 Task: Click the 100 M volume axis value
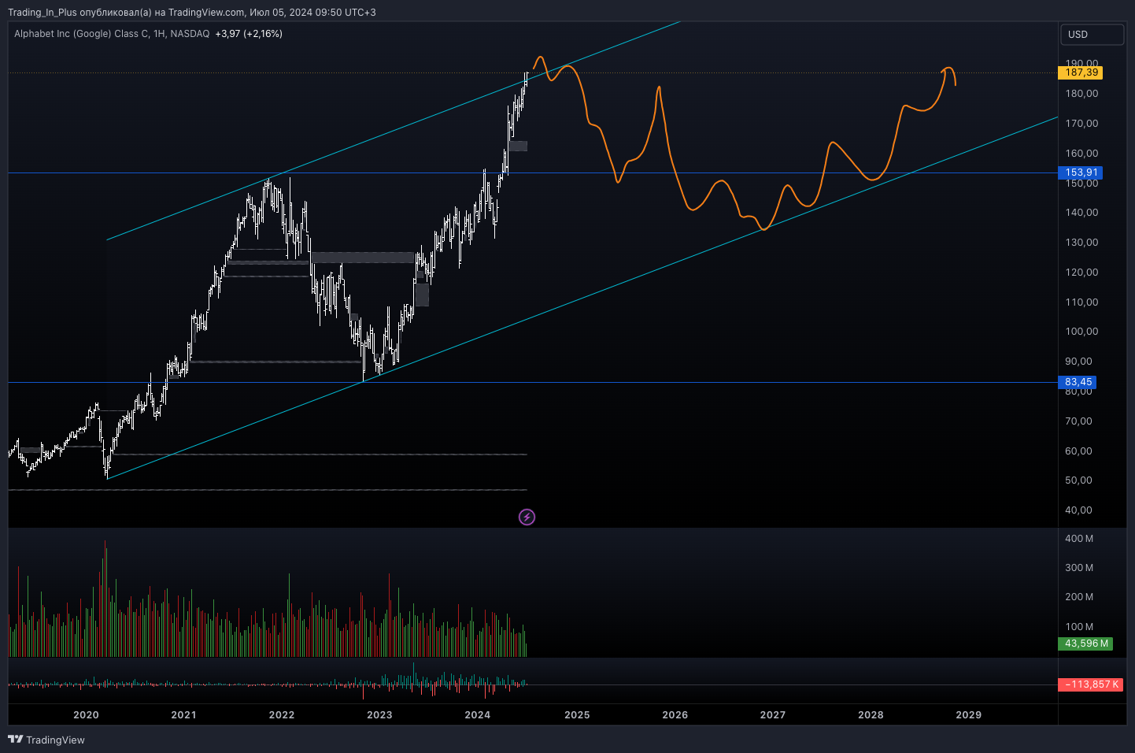point(1079,627)
